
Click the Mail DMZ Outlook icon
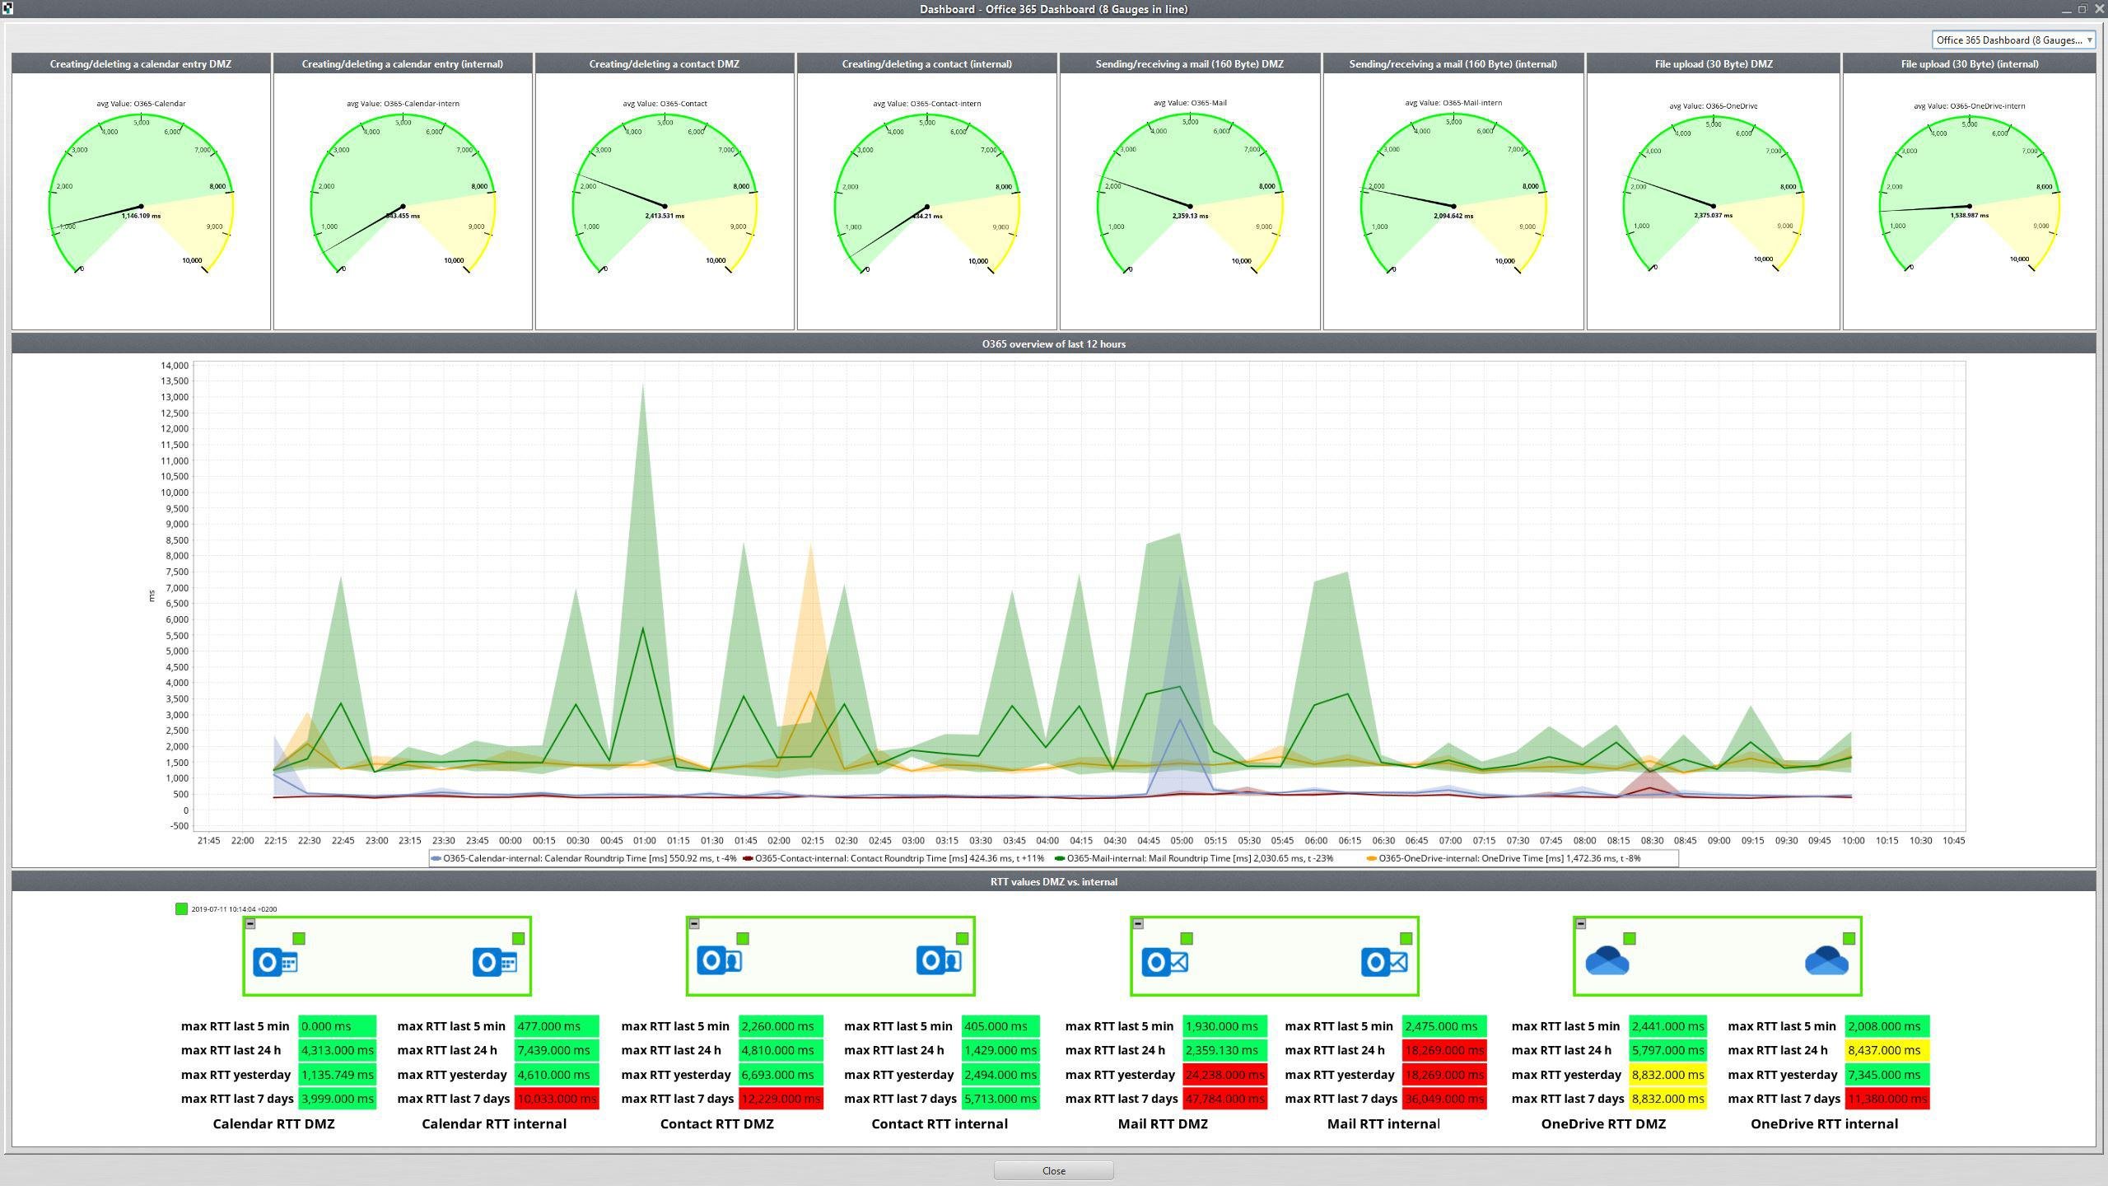[x=1164, y=961]
